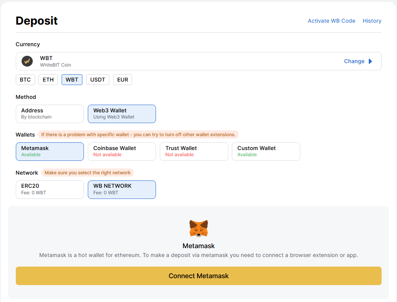
Task: Click the Metamask title below the fox
Action: pos(199,246)
